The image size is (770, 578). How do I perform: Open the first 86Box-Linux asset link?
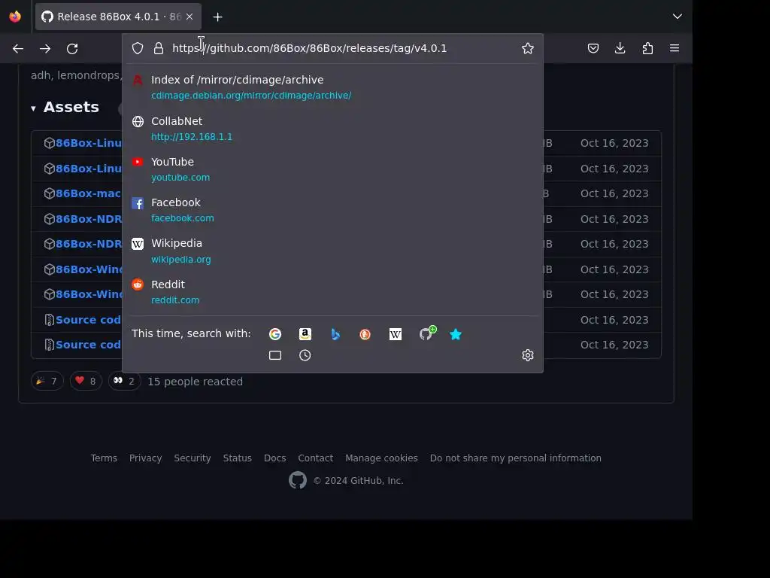(89, 143)
